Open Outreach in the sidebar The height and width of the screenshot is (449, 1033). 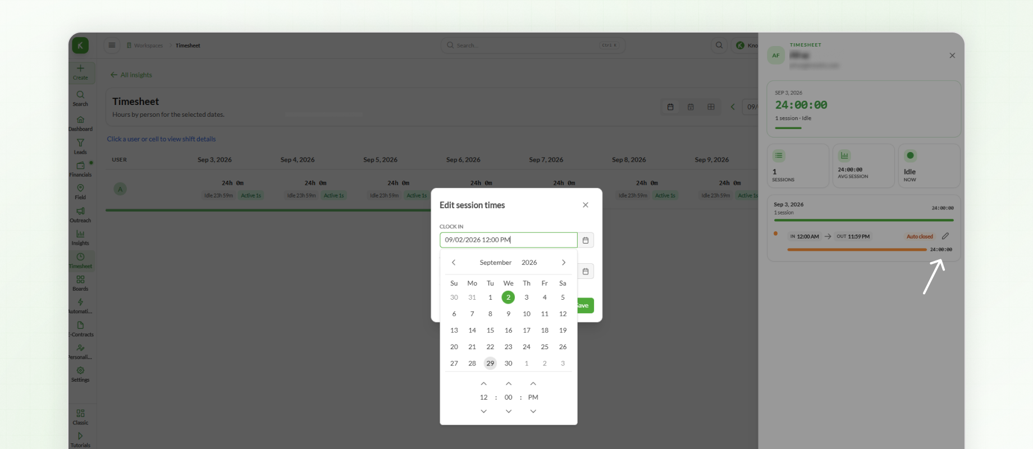click(80, 215)
